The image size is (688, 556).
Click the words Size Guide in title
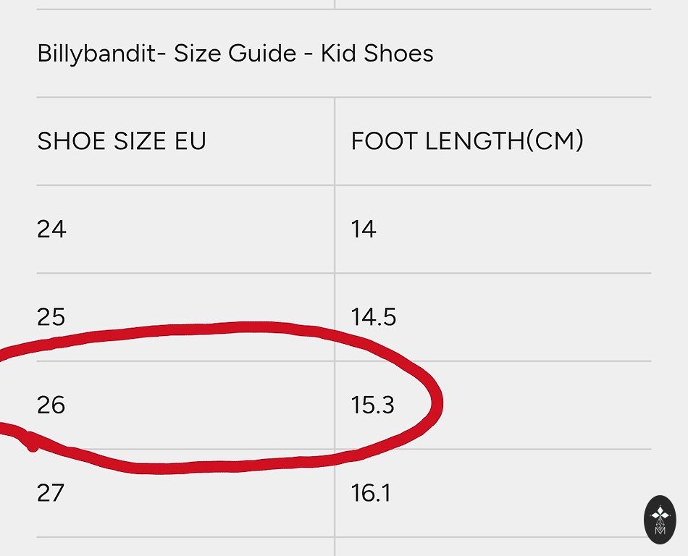tap(235, 53)
